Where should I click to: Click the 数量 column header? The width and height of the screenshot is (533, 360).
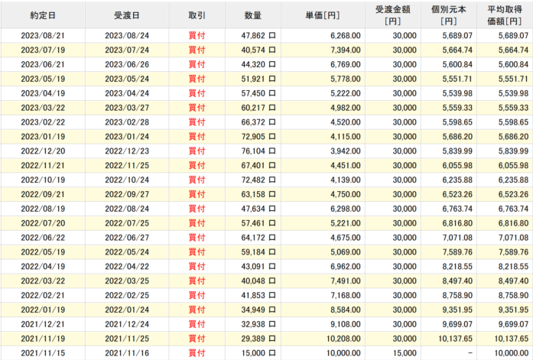[x=253, y=15]
